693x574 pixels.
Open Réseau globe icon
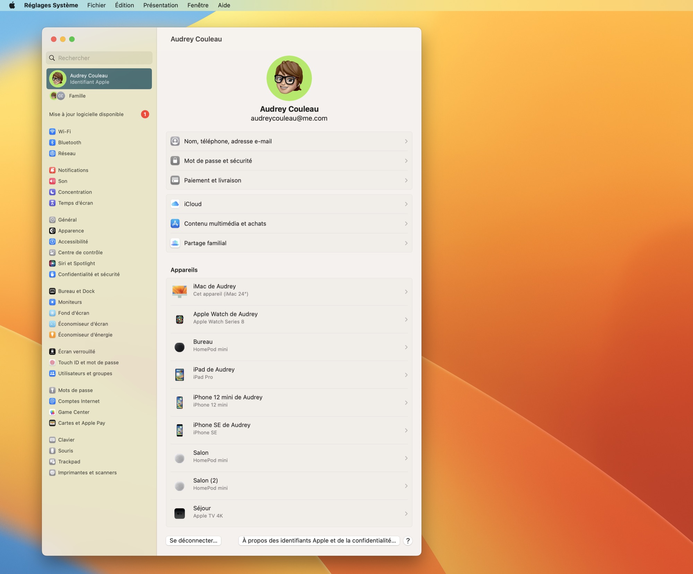coord(52,153)
